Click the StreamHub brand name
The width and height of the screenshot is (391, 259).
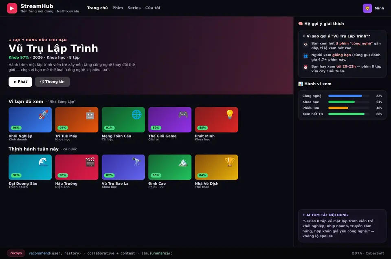(37, 6)
